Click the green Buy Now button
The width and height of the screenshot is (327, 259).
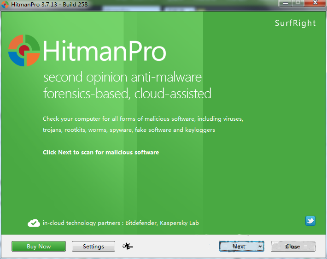[x=39, y=246]
